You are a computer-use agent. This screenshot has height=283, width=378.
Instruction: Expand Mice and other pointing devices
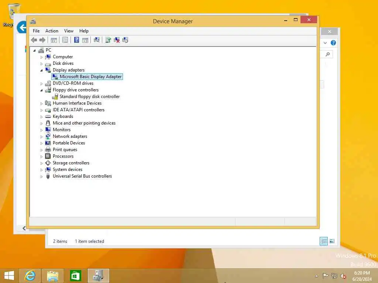[x=41, y=123]
